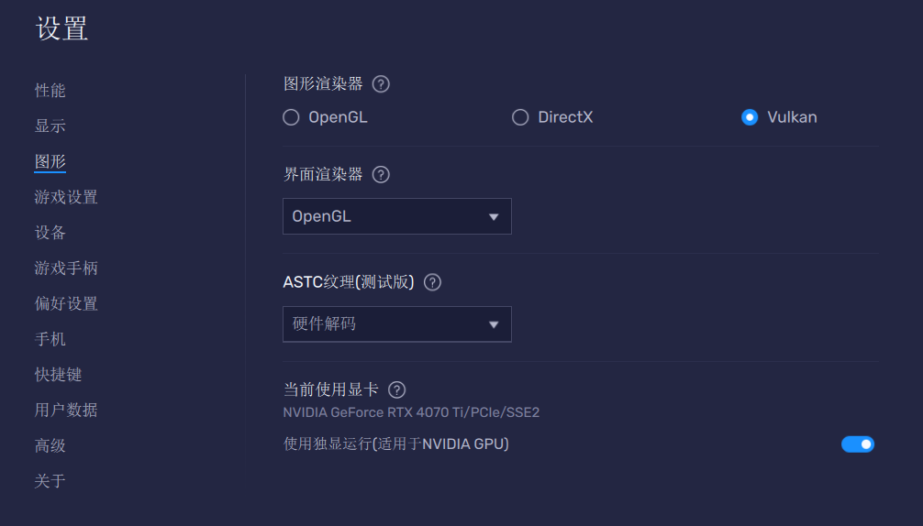Viewport: 923px width, 526px height.
Task: Open the ASTC纹理 硬件解码 dropdown
Action: click(x=396, y=323)
